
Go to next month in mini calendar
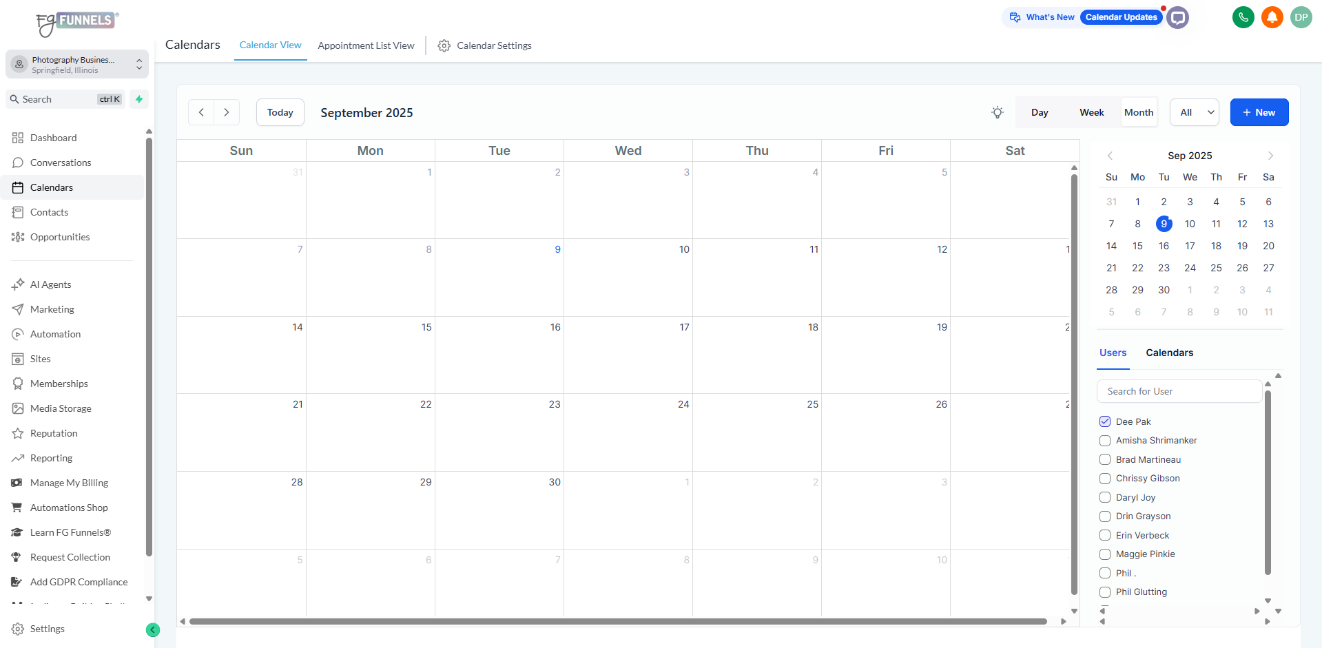1270,156
